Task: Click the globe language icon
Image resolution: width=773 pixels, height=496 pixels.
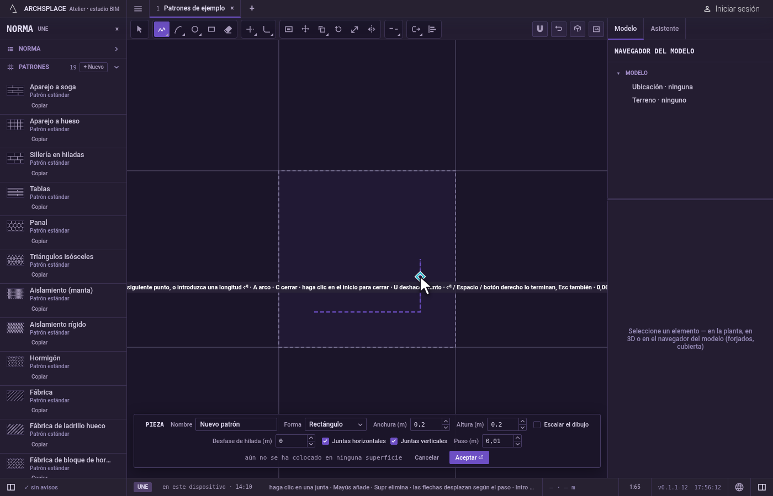Action: pos(739,487)
